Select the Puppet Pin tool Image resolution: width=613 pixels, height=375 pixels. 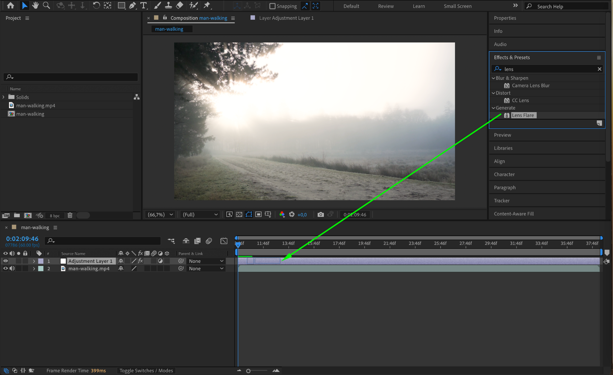[207, 5]
